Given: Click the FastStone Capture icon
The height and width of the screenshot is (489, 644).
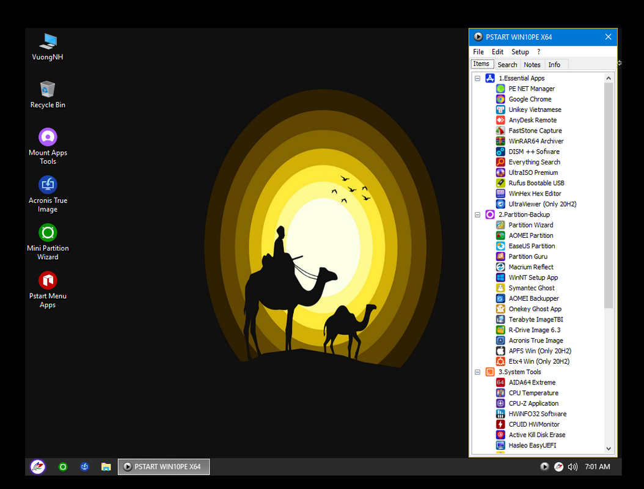Looking at the screenshot, I should point(500,131).
